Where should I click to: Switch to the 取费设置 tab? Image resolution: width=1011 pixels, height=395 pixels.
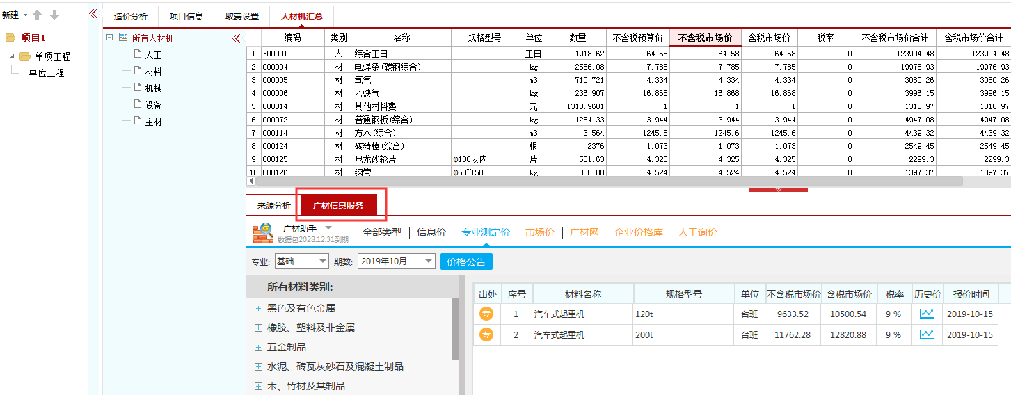[x=242, y=16]
